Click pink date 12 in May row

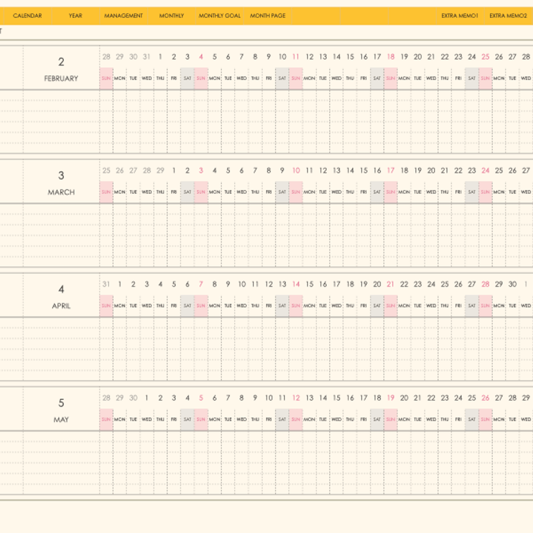(x=295, y=398)
